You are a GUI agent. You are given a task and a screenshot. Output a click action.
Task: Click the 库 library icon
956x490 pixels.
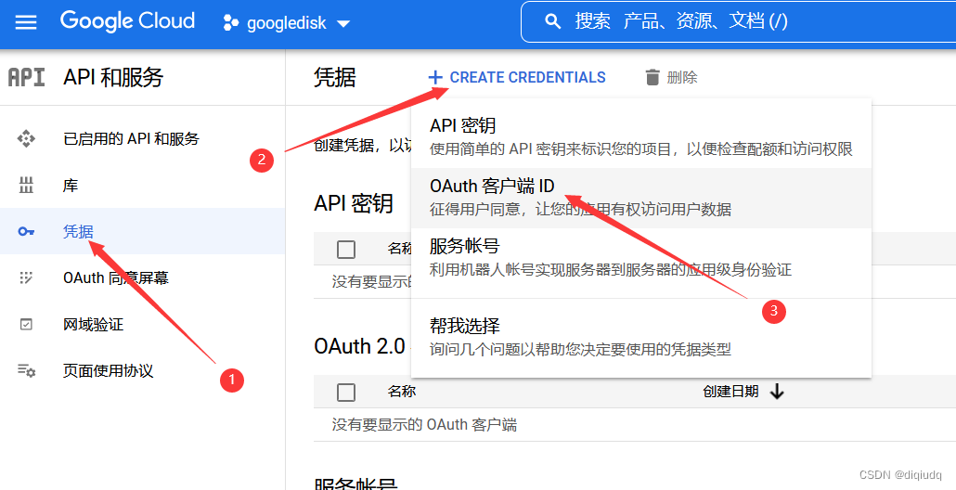pos(26,186)
